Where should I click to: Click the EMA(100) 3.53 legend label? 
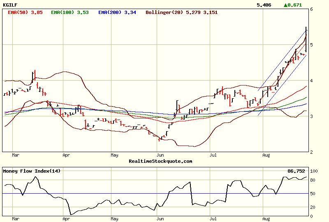(70, 12)
